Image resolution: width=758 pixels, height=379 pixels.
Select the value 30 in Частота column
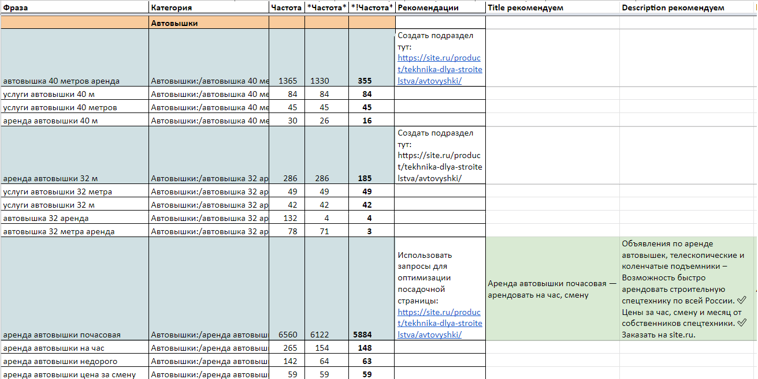pos(292,121)
